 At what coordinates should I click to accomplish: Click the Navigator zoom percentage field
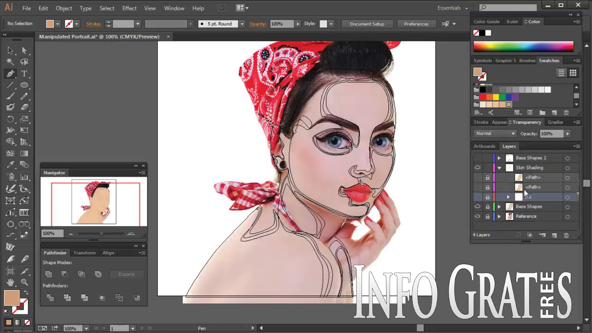coord(52,233)
